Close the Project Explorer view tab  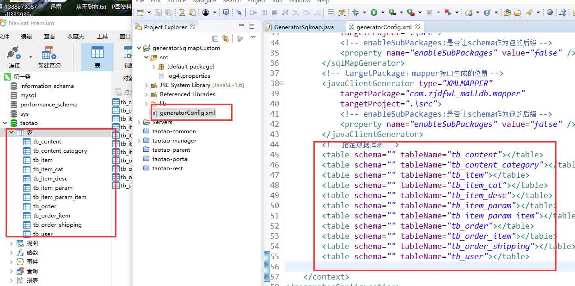[193, 27]
